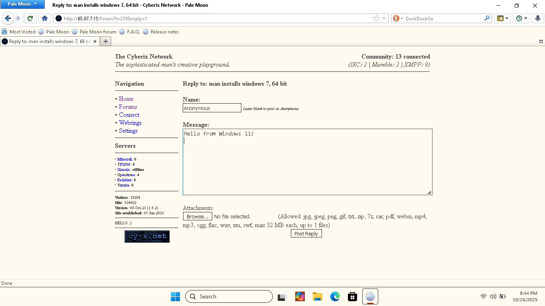Screen dimensions: 545x306
Task: Click Browse to attach a file
Action: (197, 216)
